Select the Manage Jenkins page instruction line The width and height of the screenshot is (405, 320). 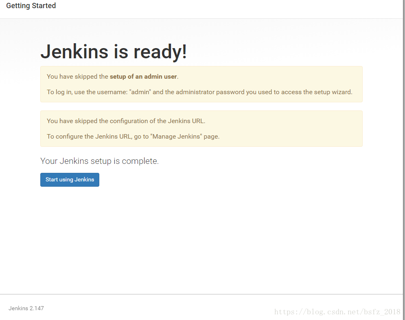coord(133,137)
